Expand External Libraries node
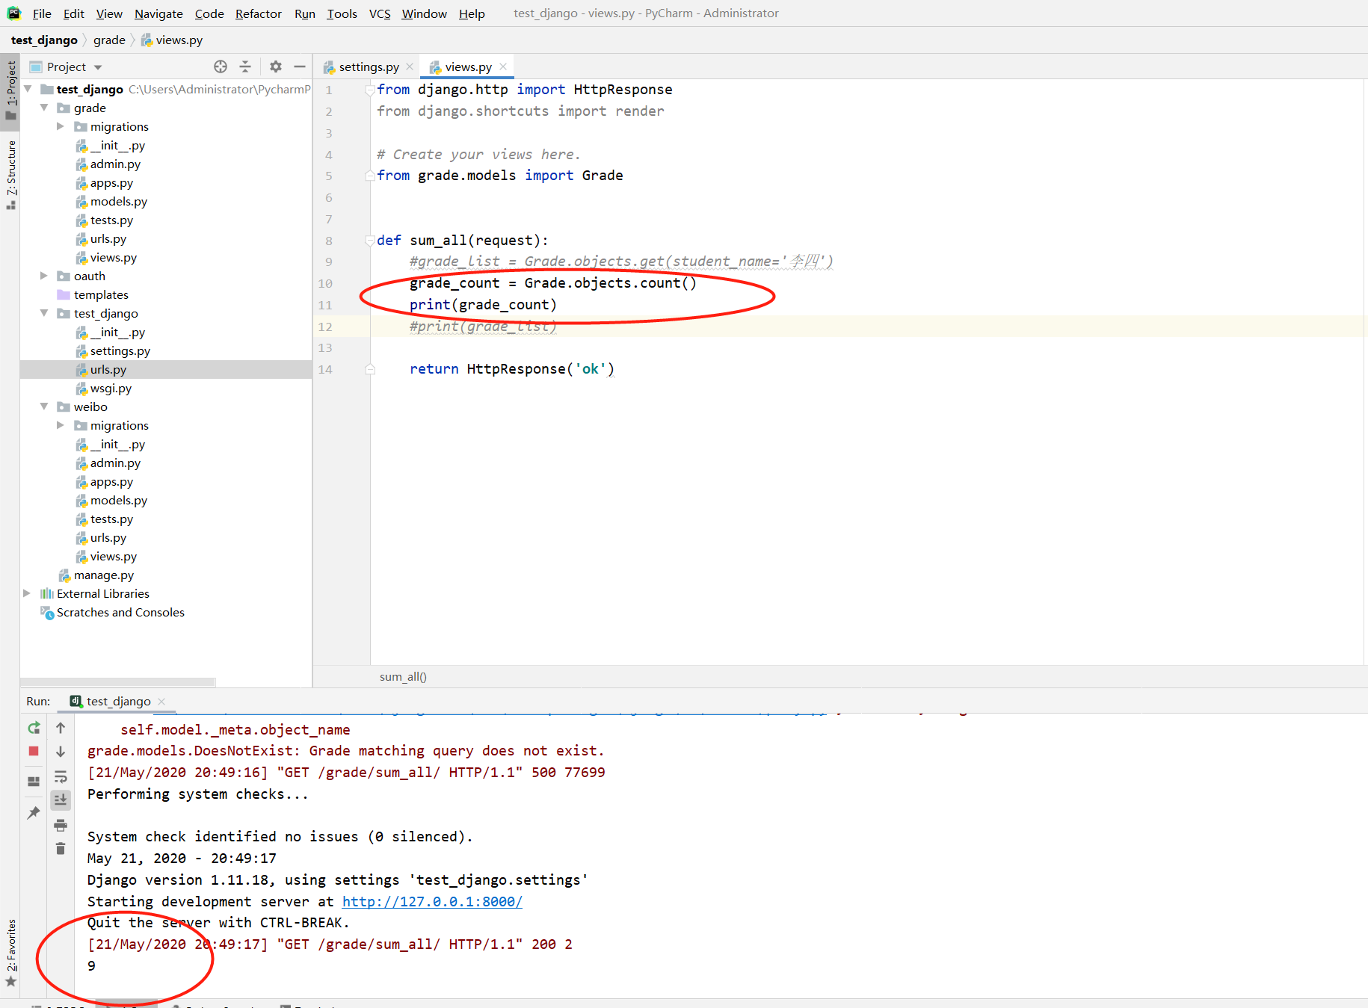The width and height of the screenshot is (1368, 1008). (x=27, y=593)
